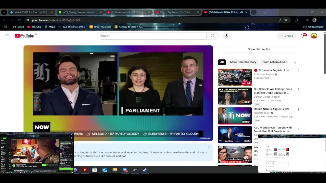Open the climate info panel options menu
This screenshot has width=326, height=183.
[209, 147]
